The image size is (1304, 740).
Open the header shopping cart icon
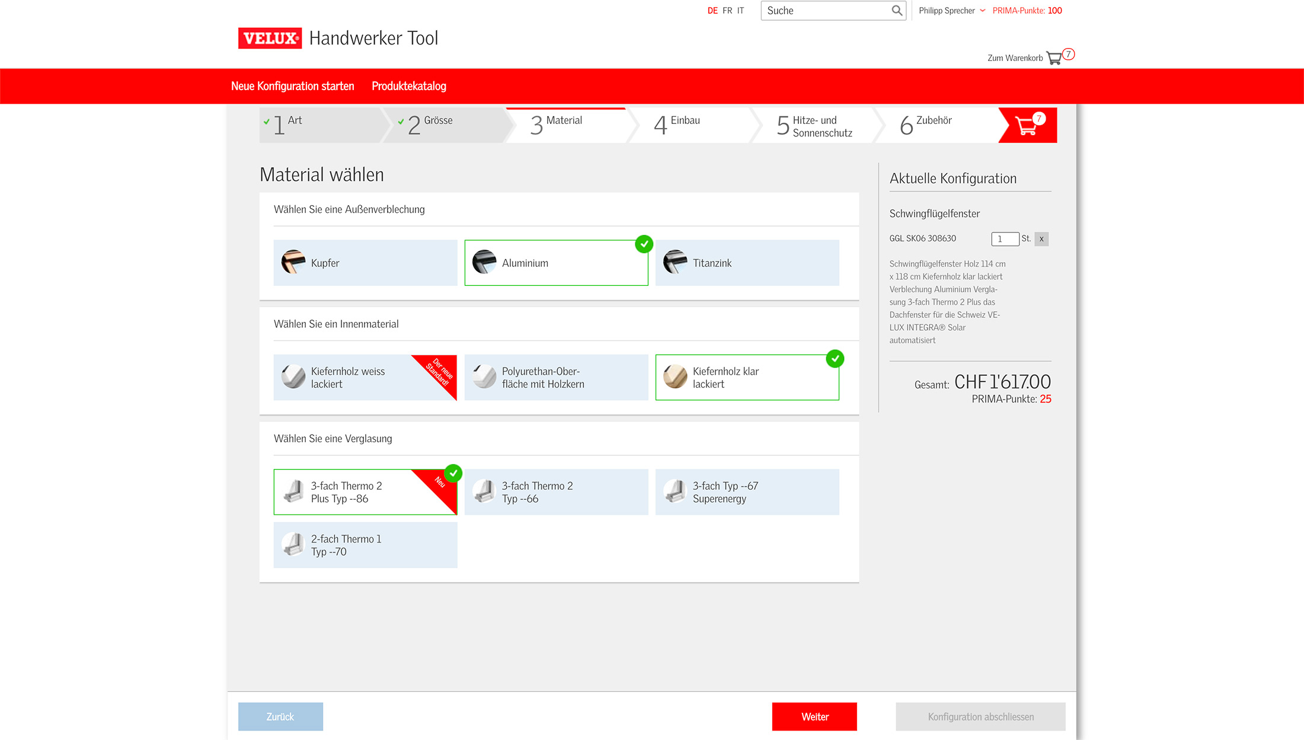coord(1054,58)
